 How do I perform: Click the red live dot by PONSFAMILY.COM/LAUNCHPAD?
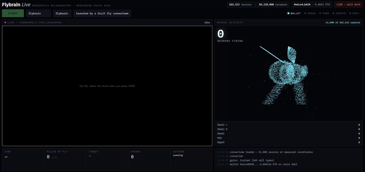pyautogui.click(x=5, y=22)
